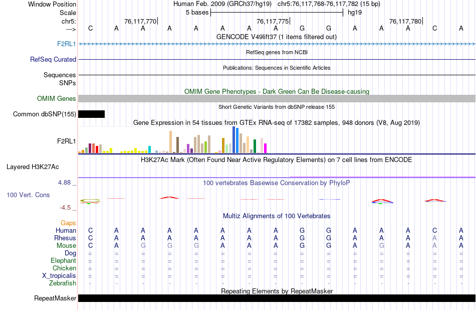Image resolution: width=476 pixels, height=310 pixels.
Task: Click the 76,117,780 ruler coordinate
Action: tap(405, 21)
